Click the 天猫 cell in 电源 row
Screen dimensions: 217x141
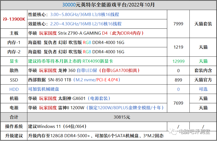(203, 108)
